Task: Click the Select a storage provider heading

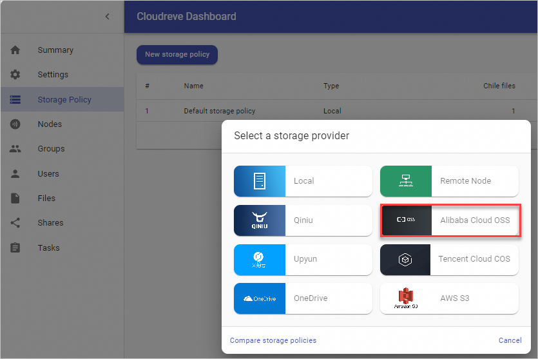Action: [x=292, y=136]
